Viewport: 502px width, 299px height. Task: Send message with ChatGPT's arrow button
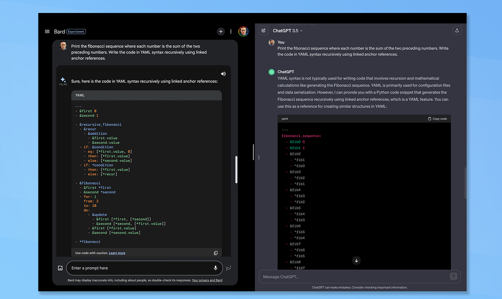point(453,276)
